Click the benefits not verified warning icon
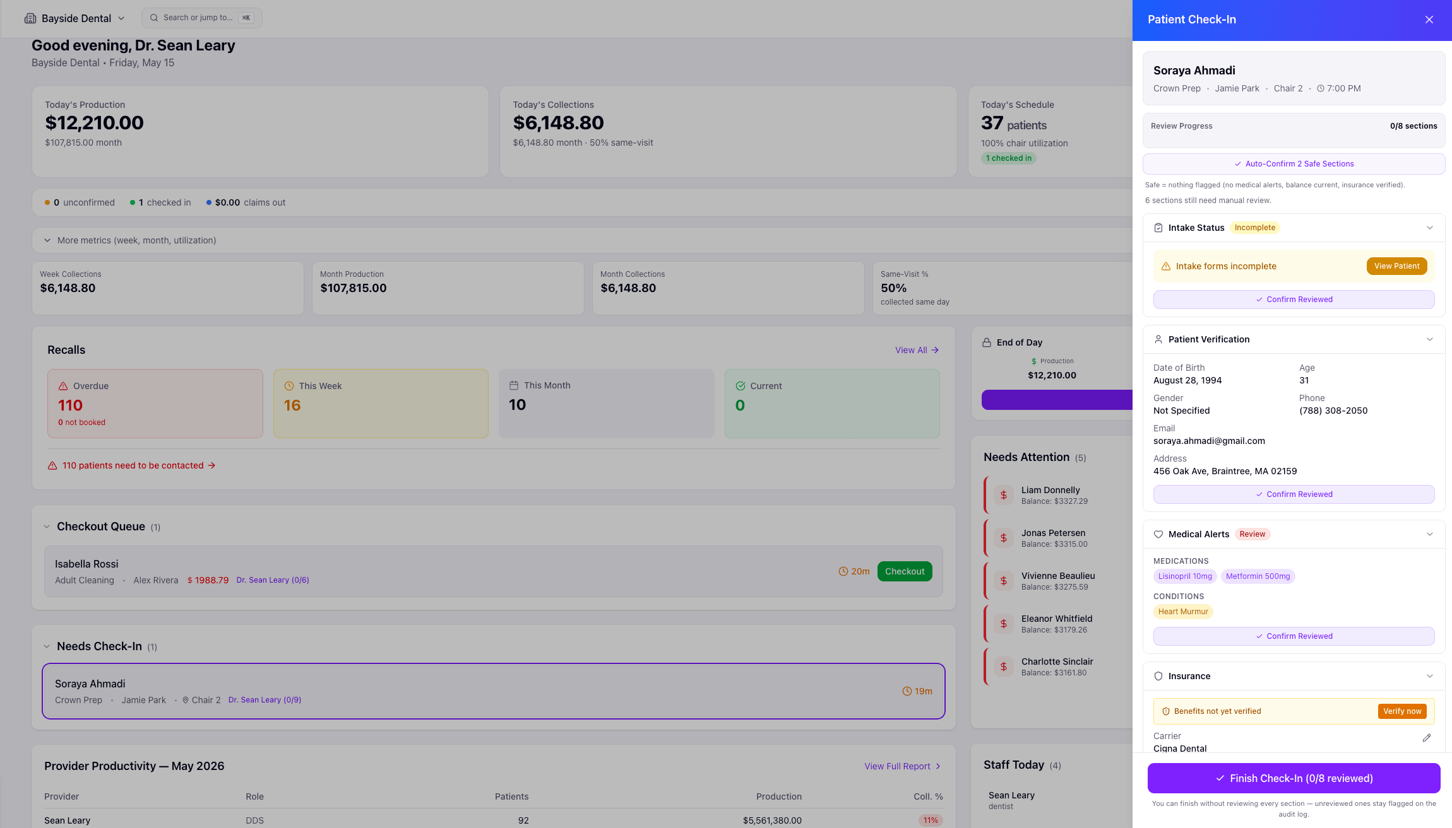Screen dimensions: 1452x828 pyautogui.click(x=1166, y=711)
